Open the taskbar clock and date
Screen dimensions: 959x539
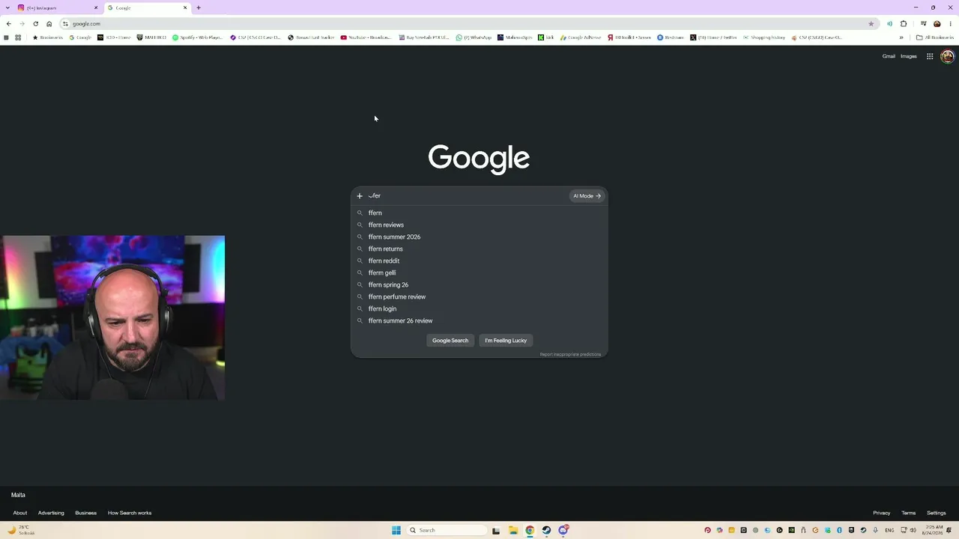(x=934, y=530)
